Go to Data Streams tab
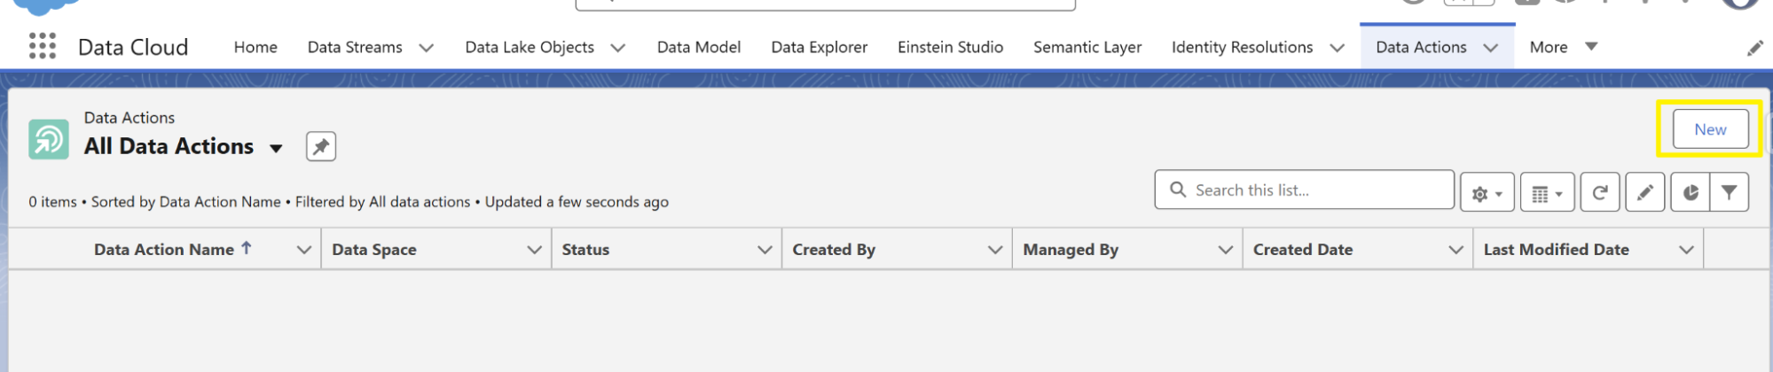This screenshot has width=1773, height=372. click(x=355, y=47)
